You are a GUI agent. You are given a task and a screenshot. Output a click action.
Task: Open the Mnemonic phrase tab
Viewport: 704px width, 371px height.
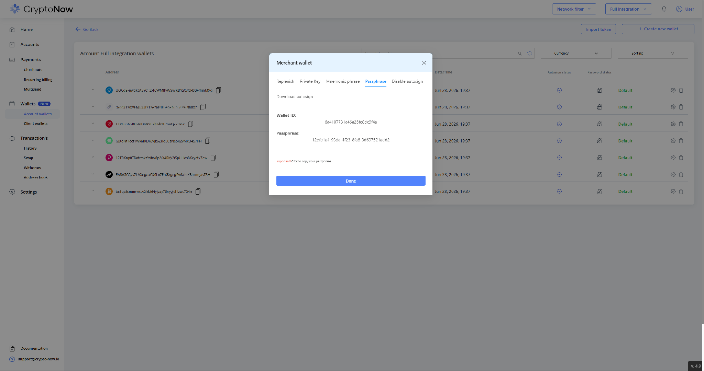pos(343,81)
